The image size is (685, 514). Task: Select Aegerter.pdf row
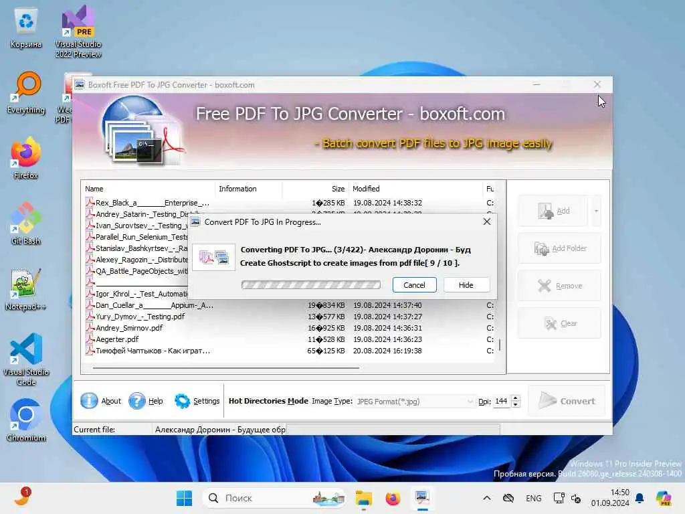[x=289, y=339]
